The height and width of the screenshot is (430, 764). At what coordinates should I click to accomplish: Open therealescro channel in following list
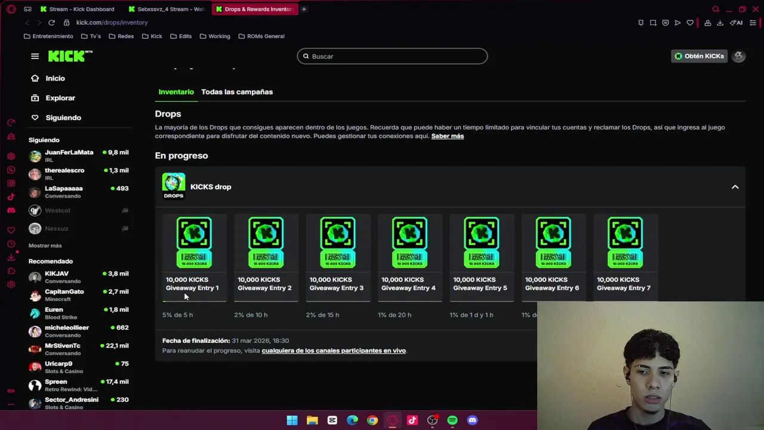pyautogui.click(x=79, y=174)
